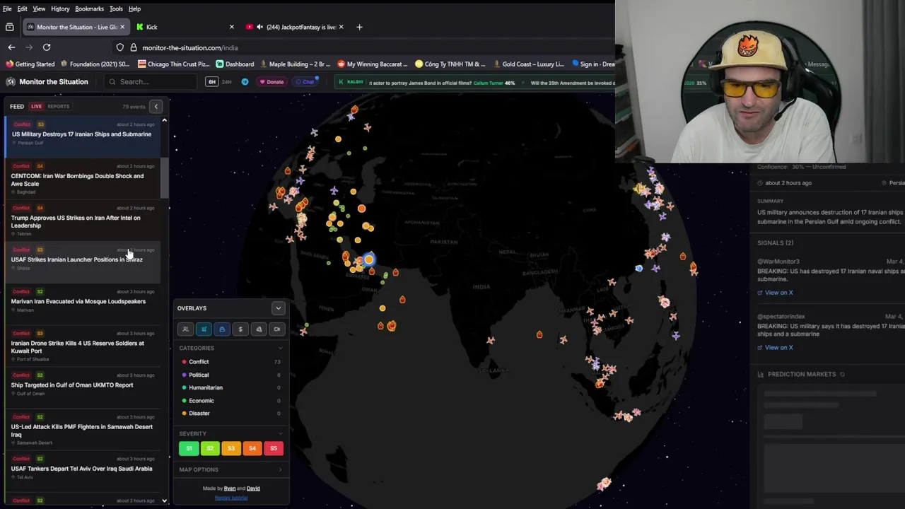Switch to the Kick tab
The width and height of the screenshot is (905, 509).
(x=184, y=27)
